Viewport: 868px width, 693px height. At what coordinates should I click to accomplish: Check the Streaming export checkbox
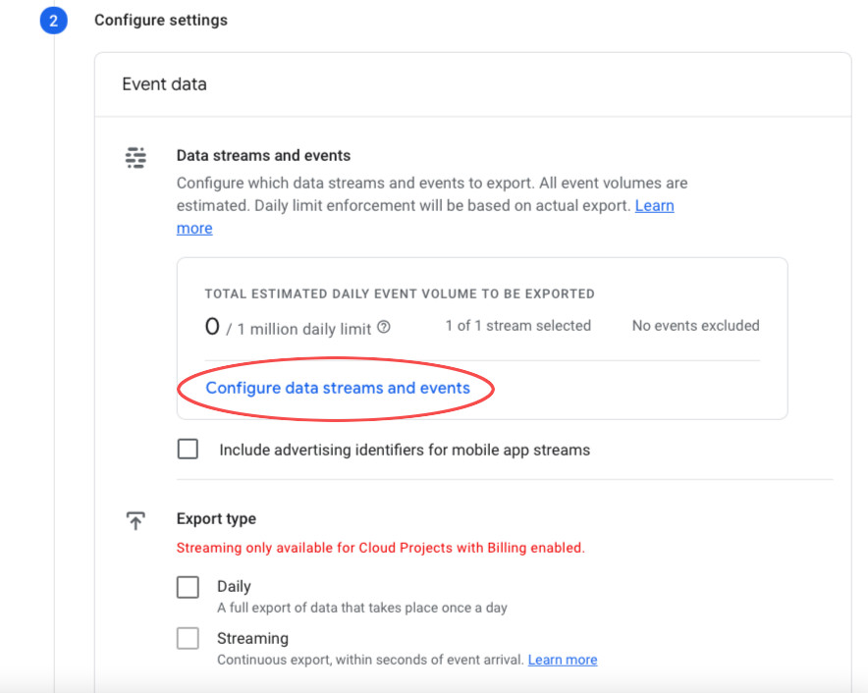[x=188, y=638]
